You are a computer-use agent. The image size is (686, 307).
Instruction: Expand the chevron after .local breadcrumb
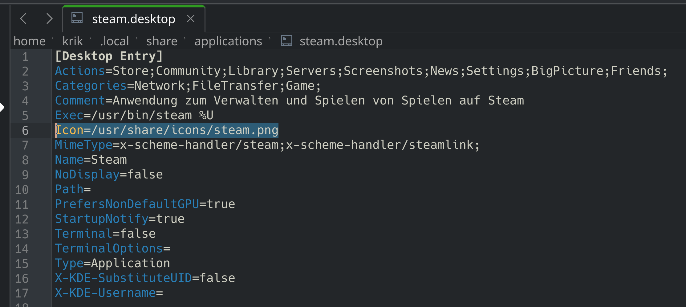pos(136,39)
